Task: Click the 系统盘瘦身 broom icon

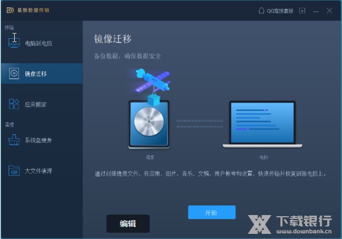Action: point(14,140)
